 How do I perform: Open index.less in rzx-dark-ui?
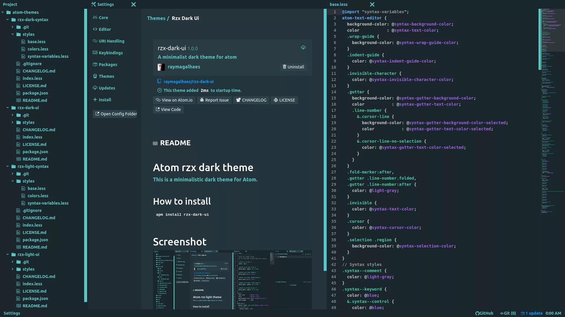(32, 137)
